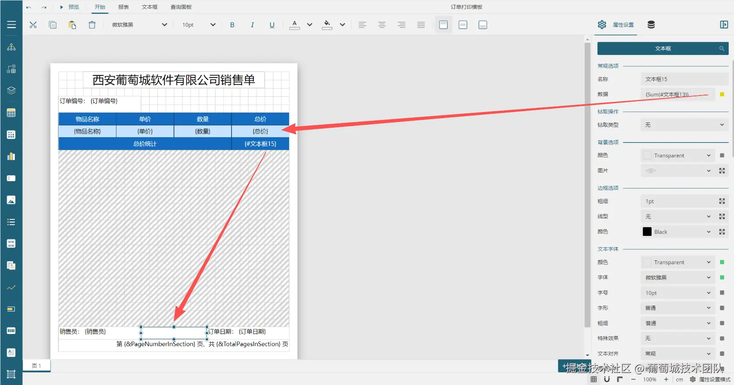Select the 页1 page tab
Image resolution: width=734 pixels, height=385 pixels.
click(37, 366)
